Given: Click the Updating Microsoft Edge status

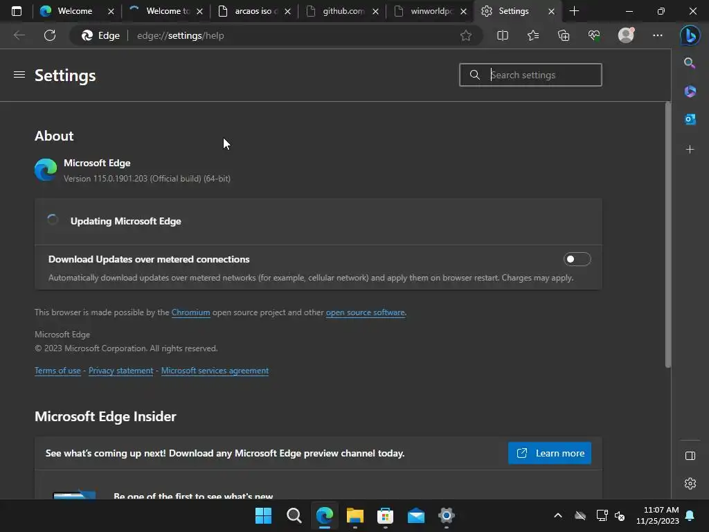Looking at the screenshot, I should 126,221.
